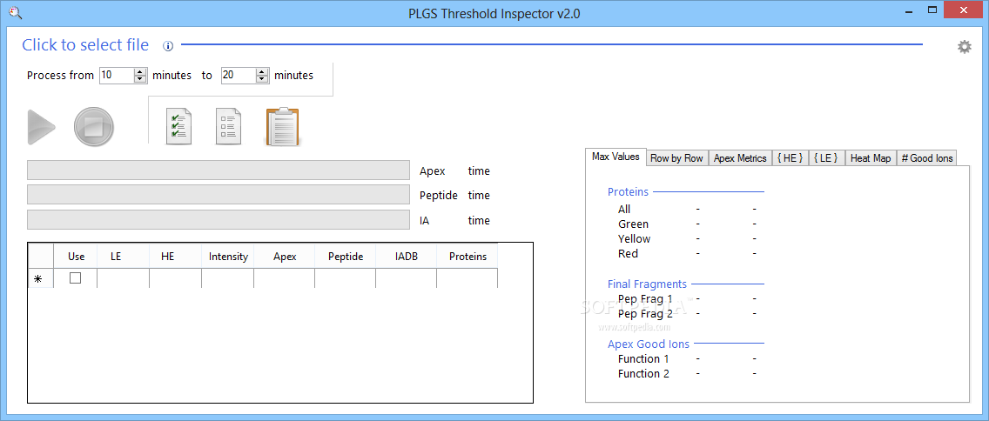Click the Function 1 label
This screenshot has height=421, width=989.
(x=644, y=358)
